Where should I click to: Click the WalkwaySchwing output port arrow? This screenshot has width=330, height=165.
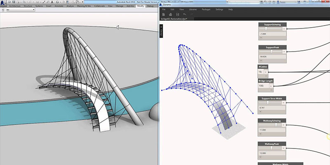point(284,125)
